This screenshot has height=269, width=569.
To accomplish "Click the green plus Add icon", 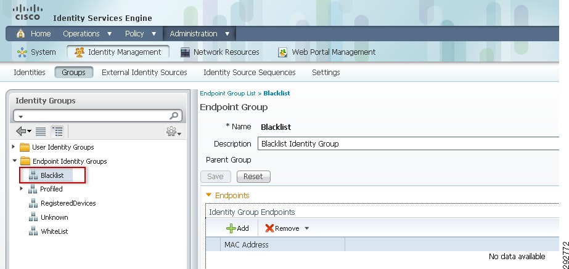I will [x=231, y=228].
